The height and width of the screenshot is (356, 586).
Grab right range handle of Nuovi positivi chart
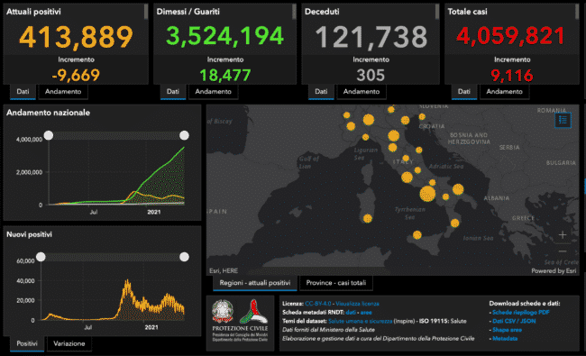pyautogui.click(x=184, y=257)
